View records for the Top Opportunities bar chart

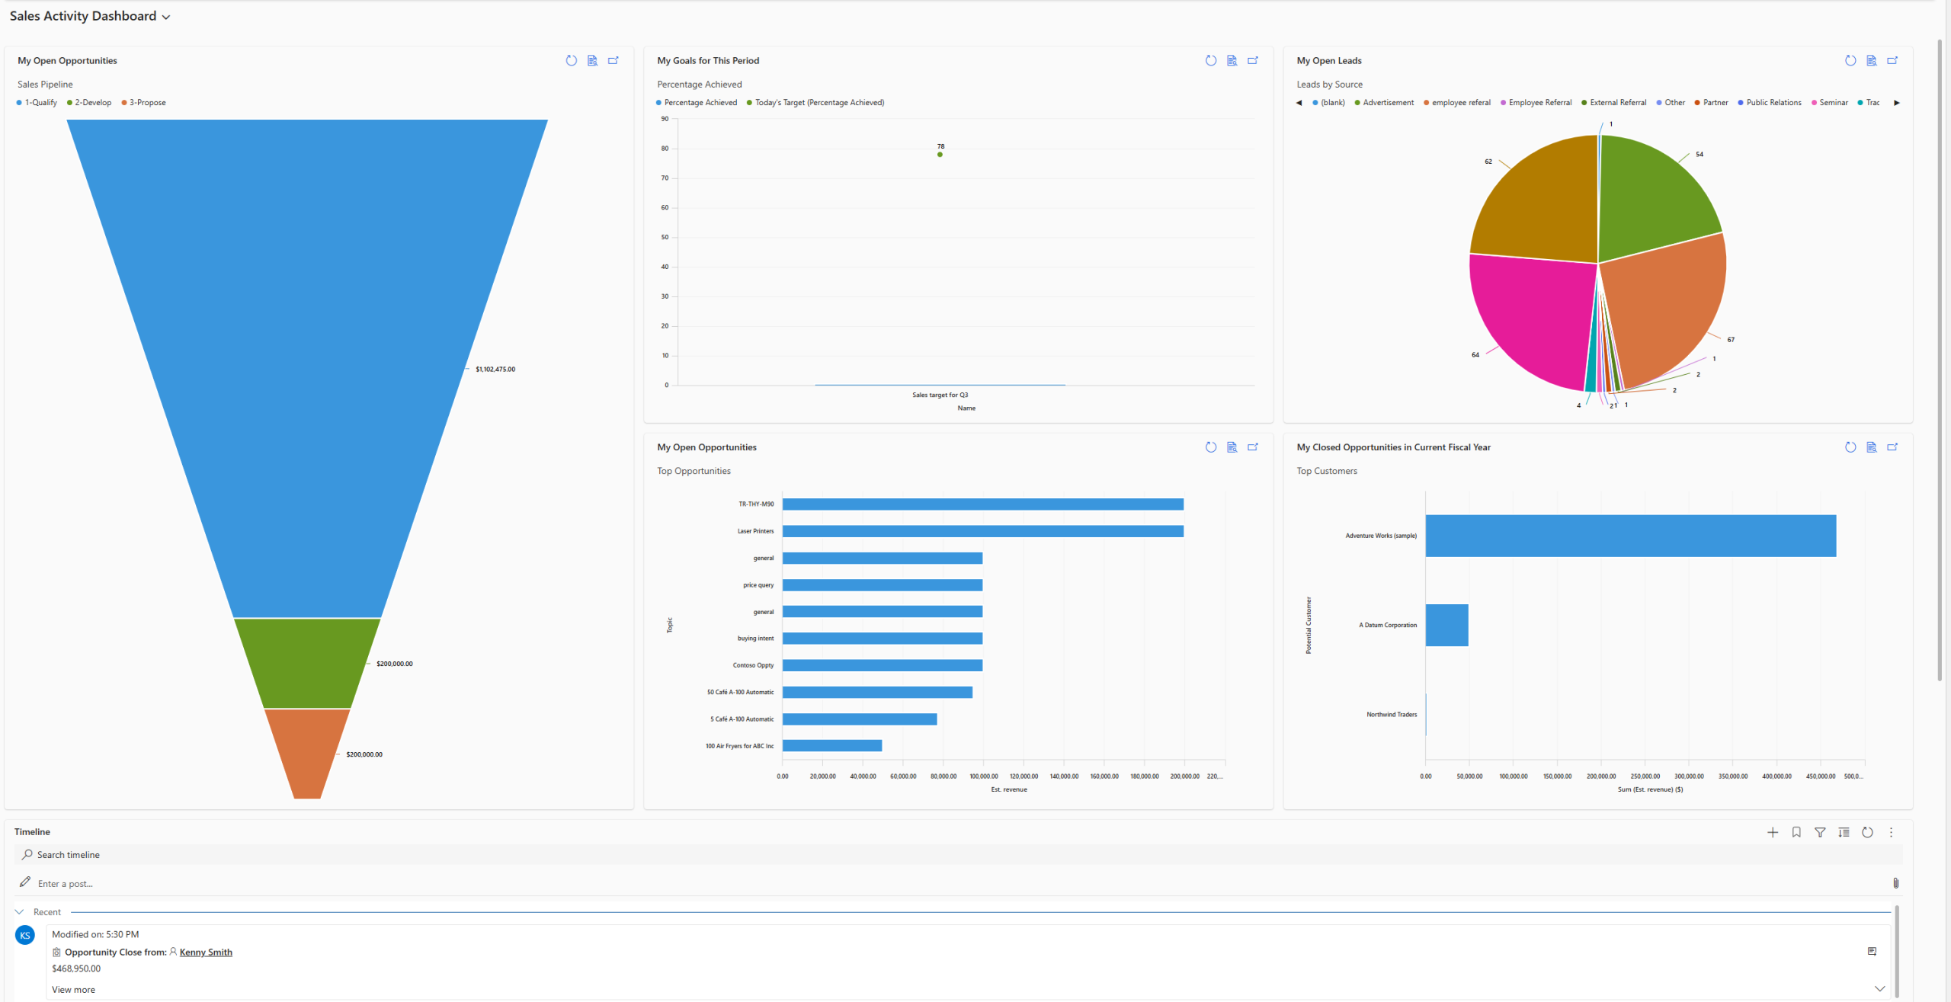click(1232, 447)
